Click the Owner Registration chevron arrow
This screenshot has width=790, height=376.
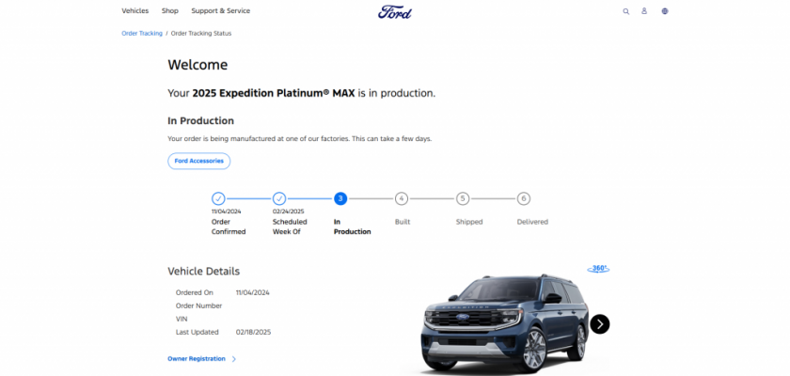click(234, 359)
